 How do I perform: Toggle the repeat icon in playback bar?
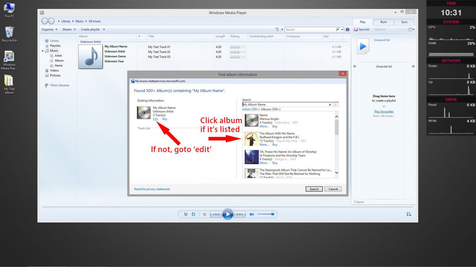coord(193,214)
